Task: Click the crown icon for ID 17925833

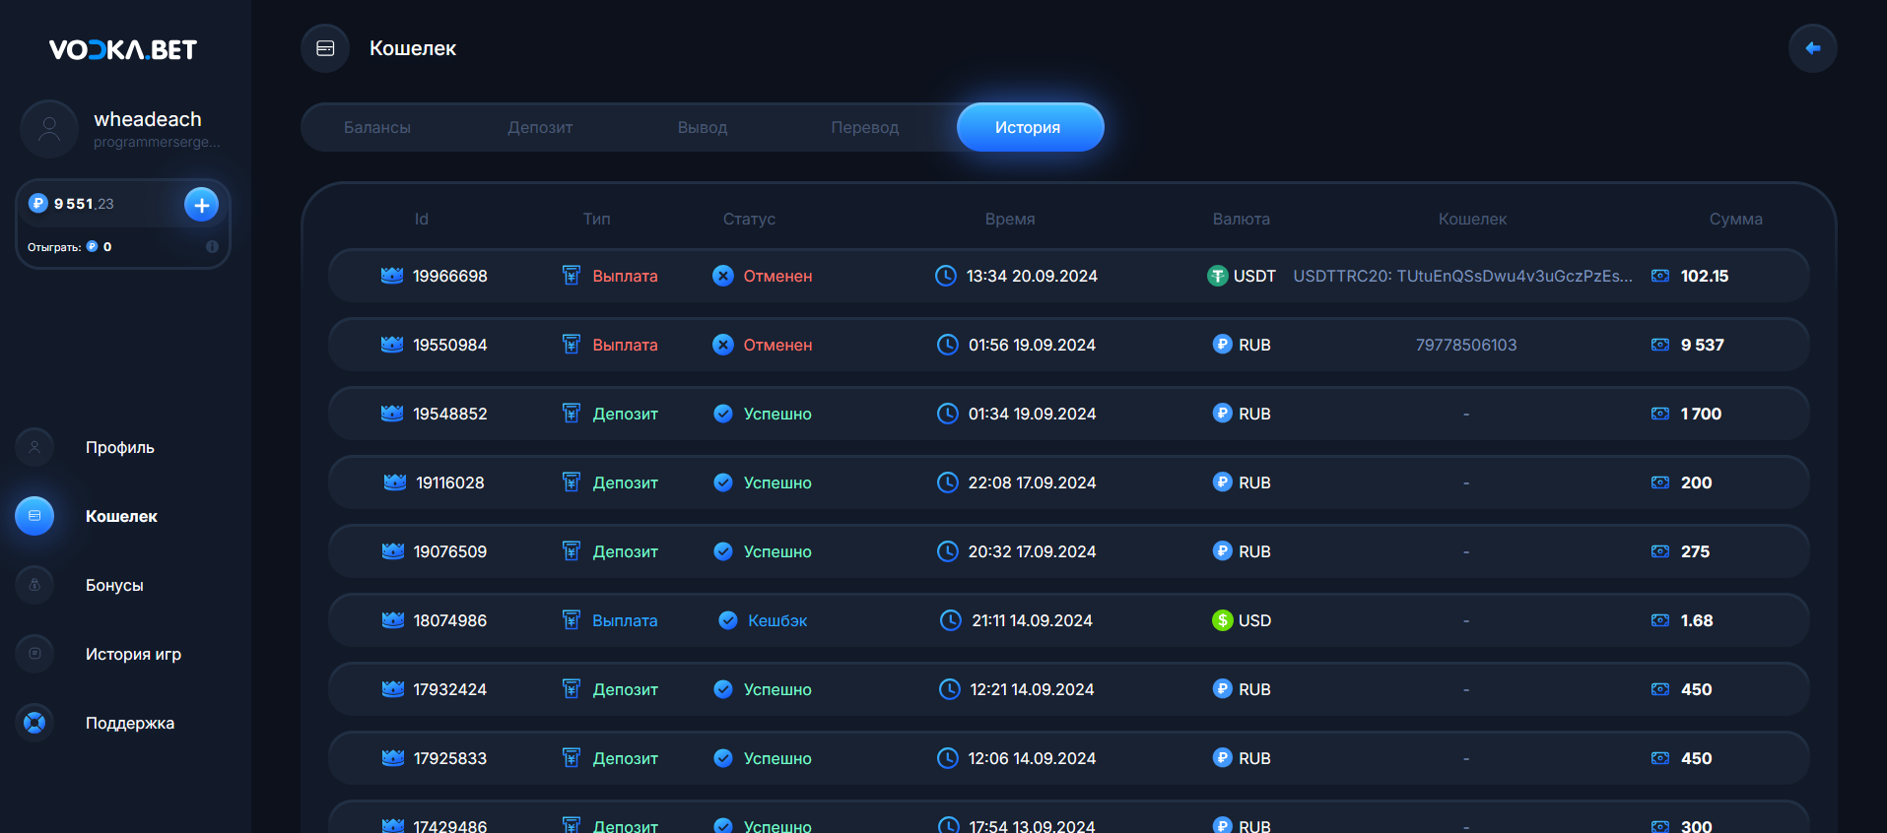Action: [x=393, y=758]
